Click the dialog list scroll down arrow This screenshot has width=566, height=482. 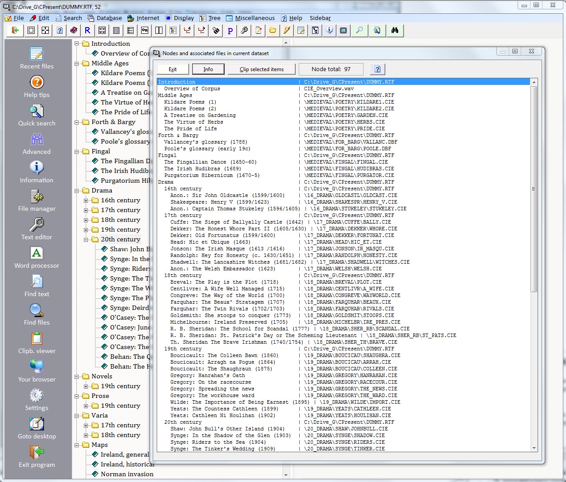[534, 448]
